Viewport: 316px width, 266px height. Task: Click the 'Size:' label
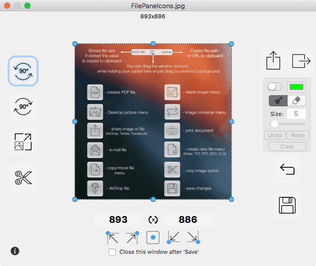coord(277,114)
